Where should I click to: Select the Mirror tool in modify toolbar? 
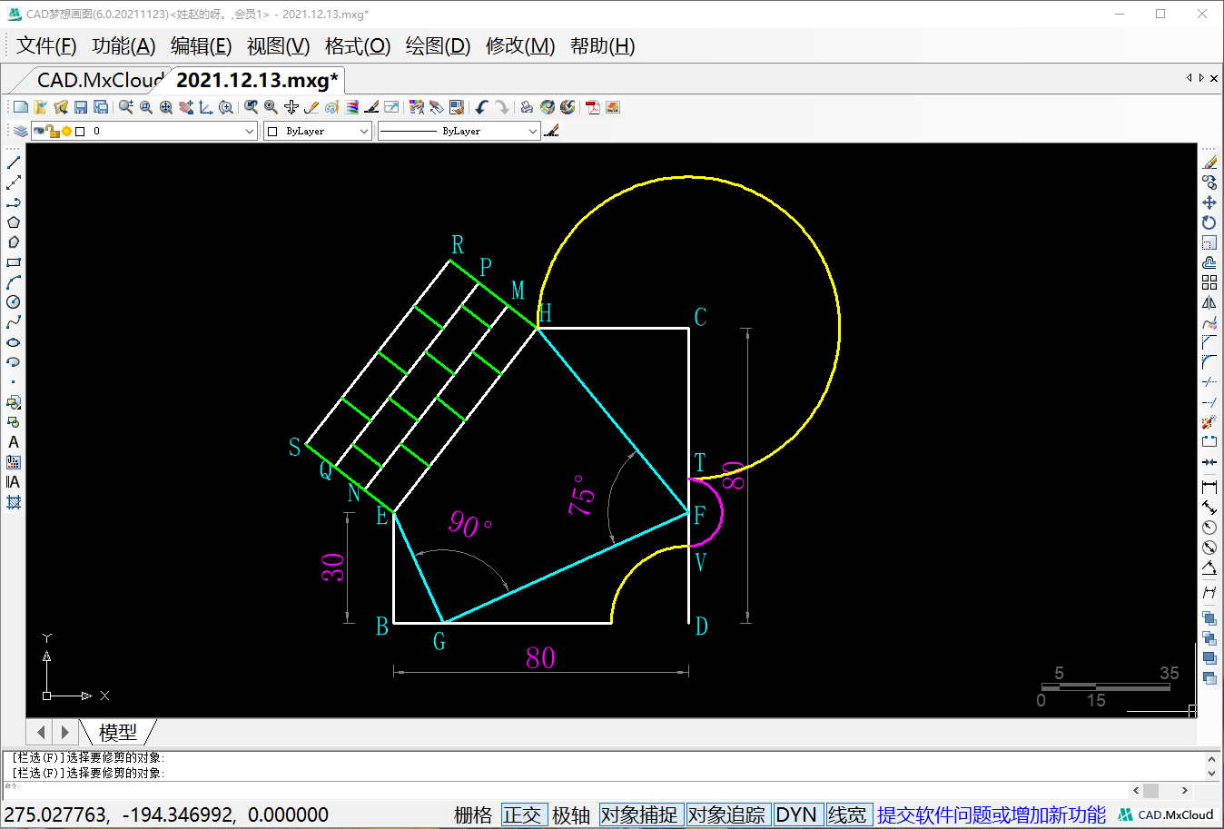(1209, 302)
